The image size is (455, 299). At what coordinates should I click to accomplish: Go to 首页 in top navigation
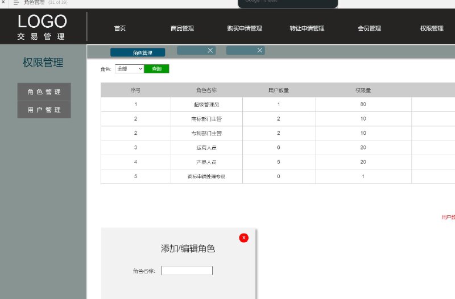(x=120, y=28)
